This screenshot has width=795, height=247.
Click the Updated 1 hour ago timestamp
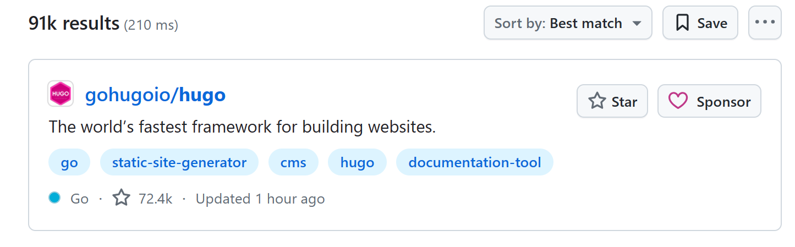tap(260, 199)
